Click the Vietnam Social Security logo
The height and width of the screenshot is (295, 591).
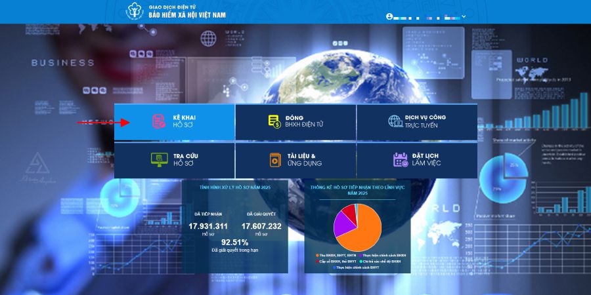point(135,12)
